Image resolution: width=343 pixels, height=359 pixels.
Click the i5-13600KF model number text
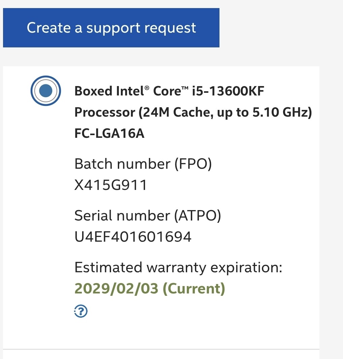228,91
